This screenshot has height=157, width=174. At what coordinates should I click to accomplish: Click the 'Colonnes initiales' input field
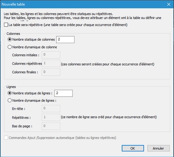(x=51, y=55)
